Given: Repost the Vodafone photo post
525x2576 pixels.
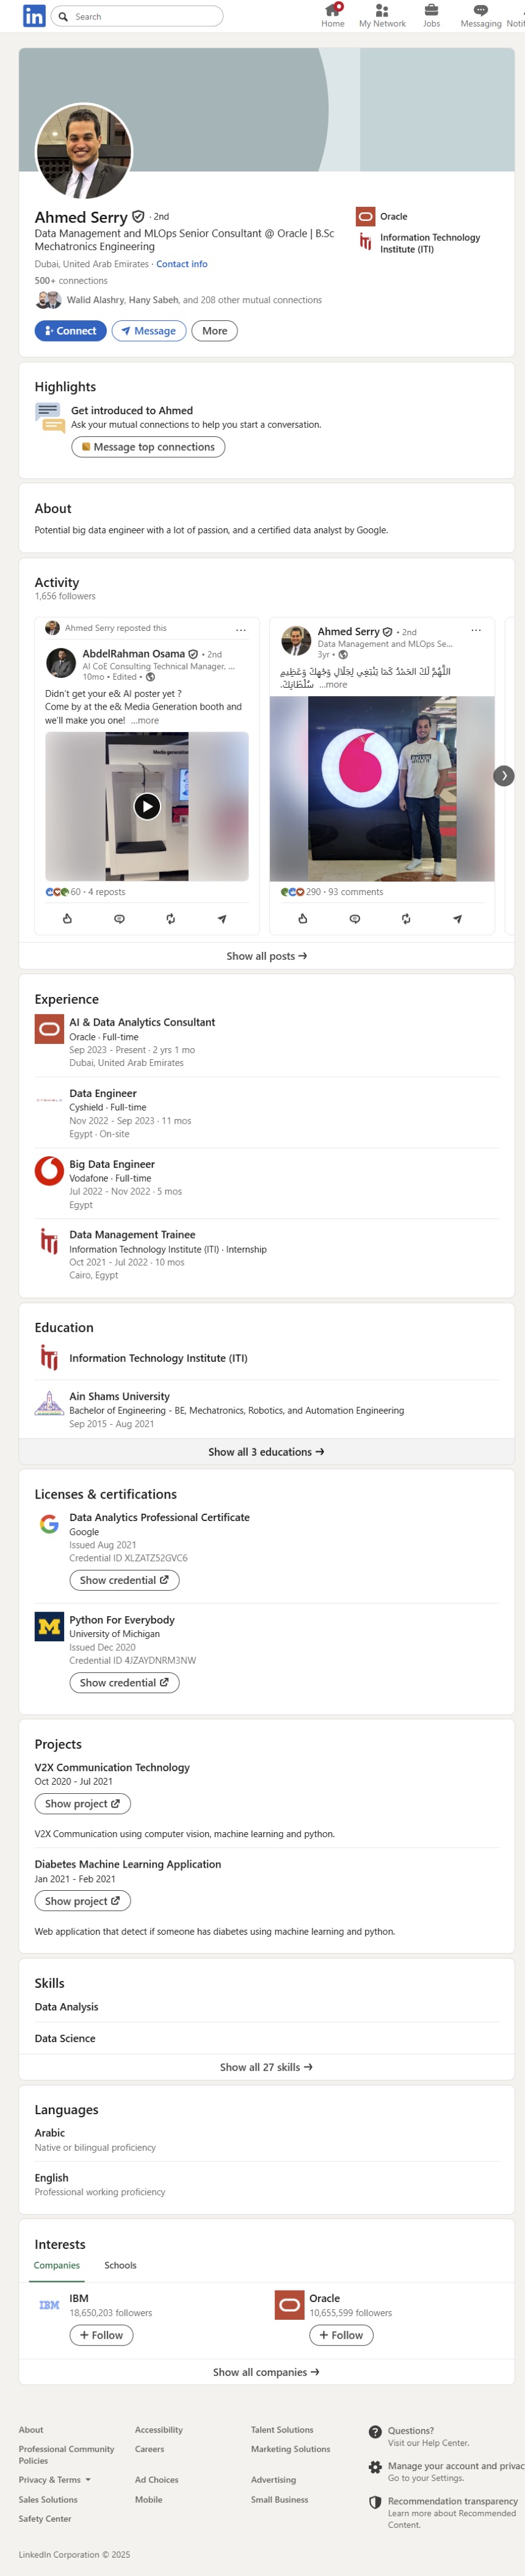Looking at the screenshot, I should pyautogui.click(x=406, y=918).
